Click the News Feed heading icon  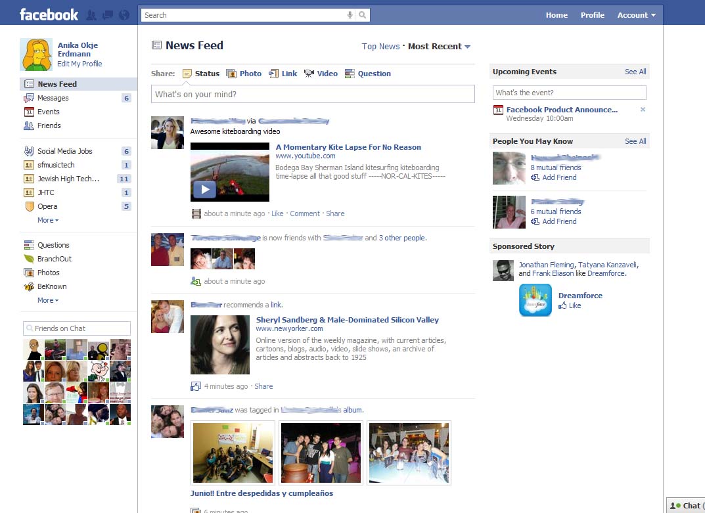coord(156,45)
